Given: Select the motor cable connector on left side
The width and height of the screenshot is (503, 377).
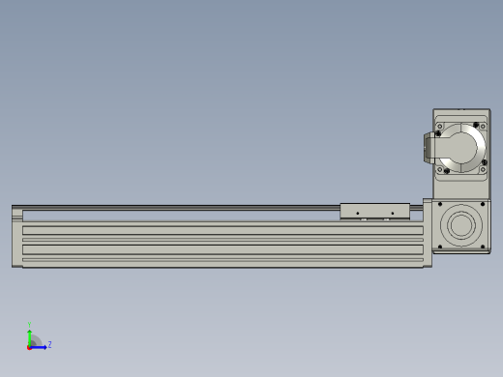Looking at the screenshot, I should click(429, 148).
